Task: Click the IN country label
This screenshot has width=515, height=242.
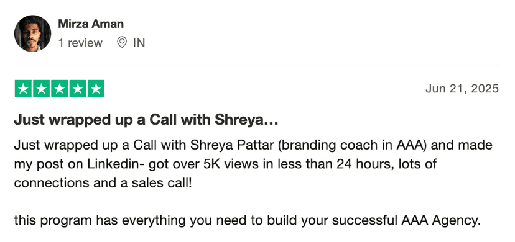Action: 139,43
